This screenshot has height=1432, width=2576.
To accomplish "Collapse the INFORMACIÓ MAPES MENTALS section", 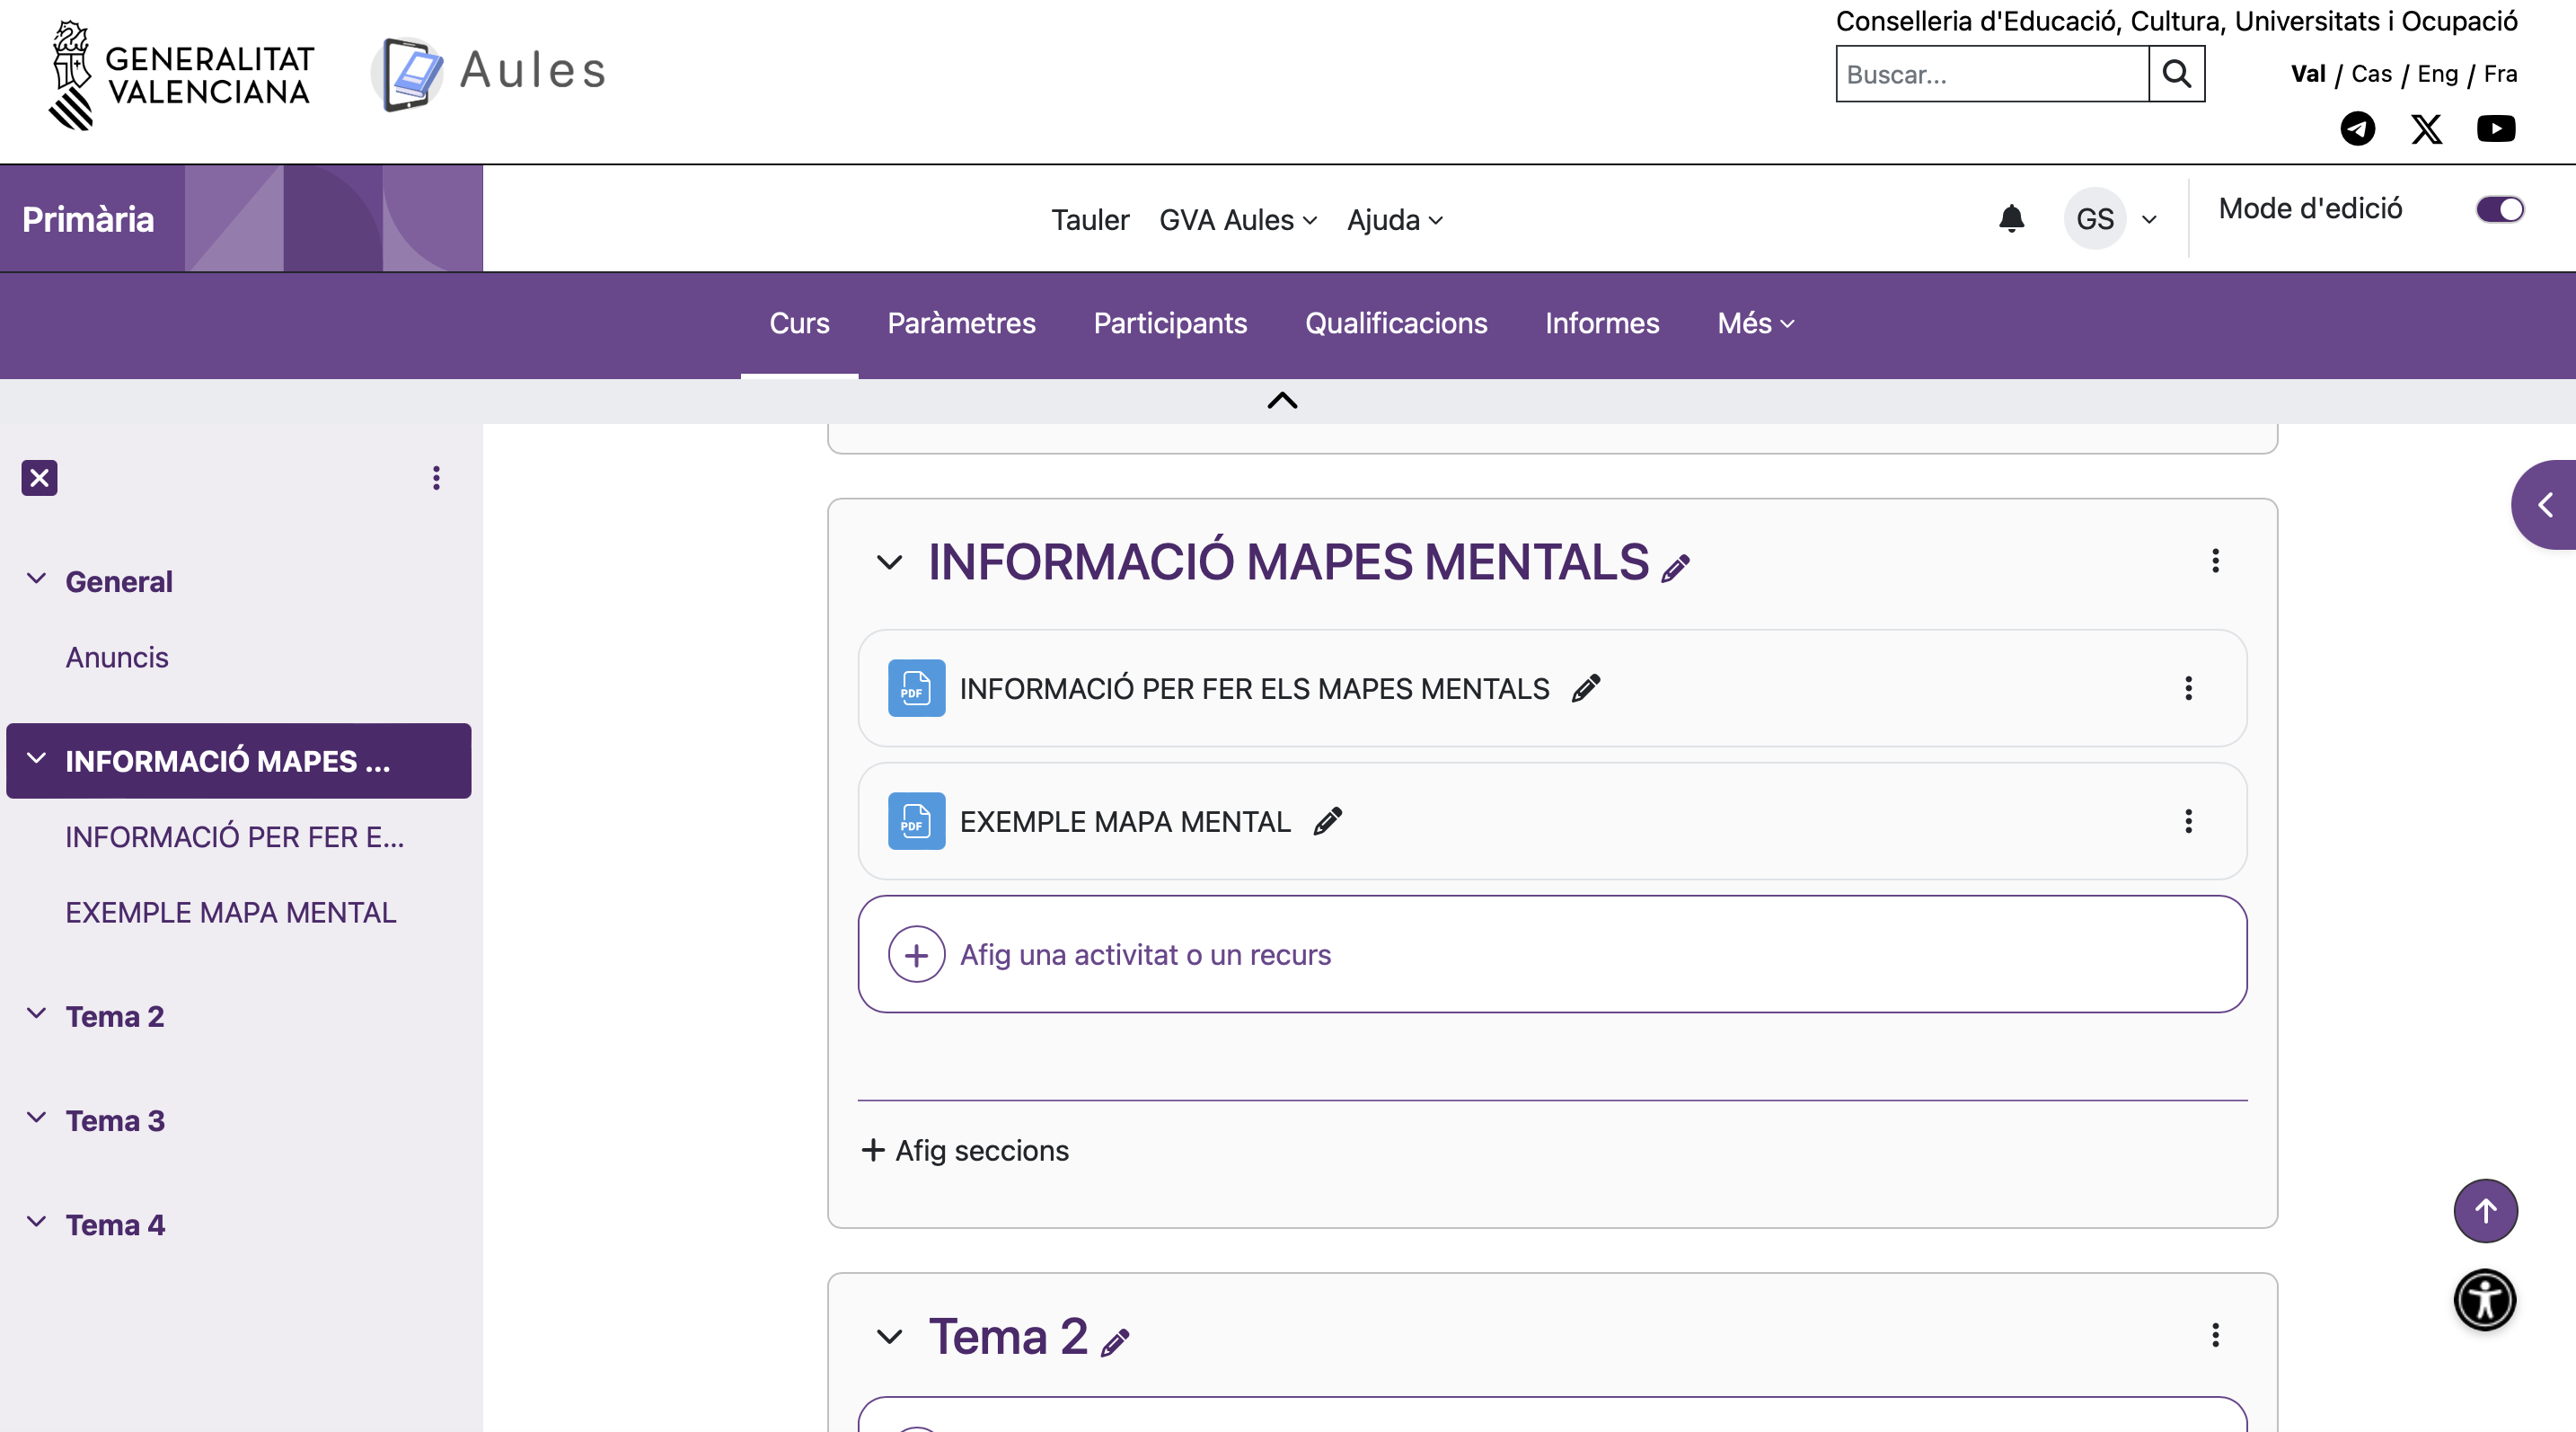I will pos(889,562).
